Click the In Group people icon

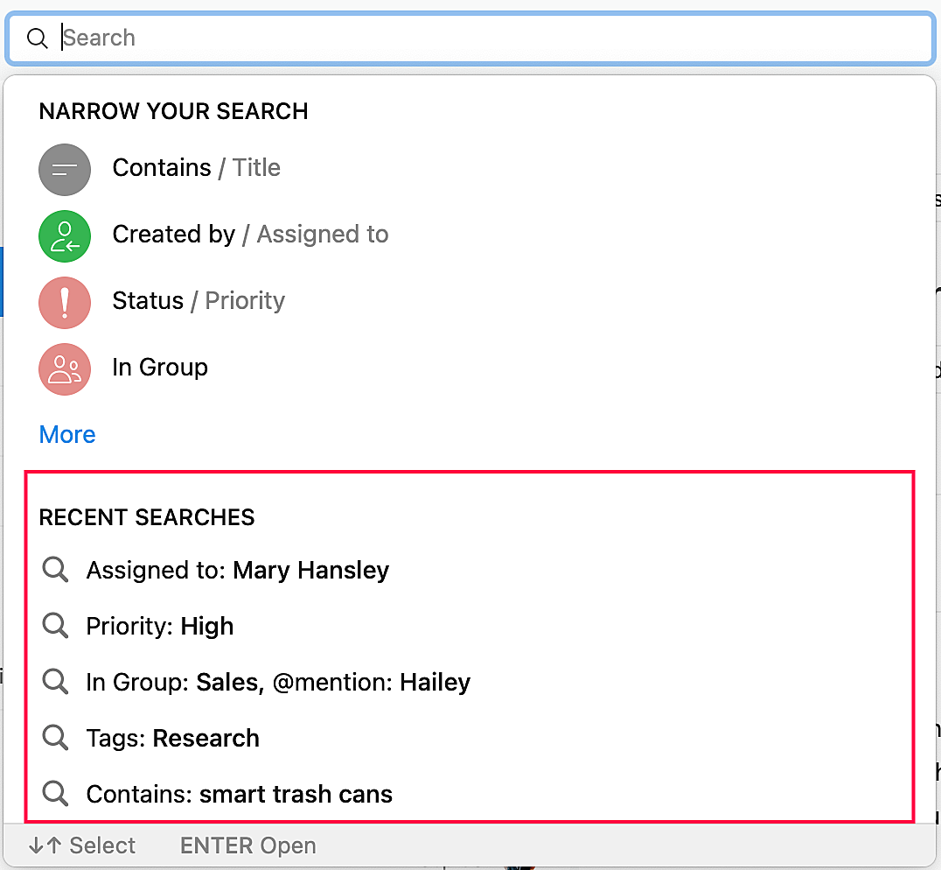(x=65, y=368)
